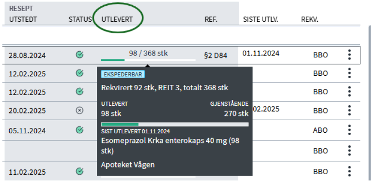Screen dimensions: 372x181
Task: Click Apoteket Vågen in tooltip
Action: pyautogui.click(x=128, y=165)
